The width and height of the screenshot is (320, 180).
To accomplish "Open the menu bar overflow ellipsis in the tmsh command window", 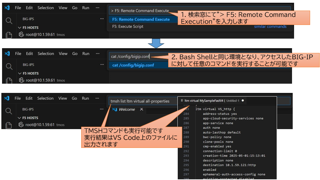I will 97,98.
